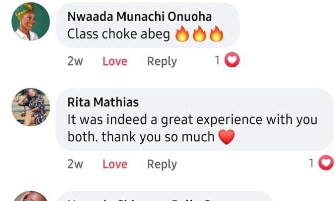Viewport: 335px width, 201px height.
Task: Open Rita Mathias's profile picture
Action: [x=30, y=107]
